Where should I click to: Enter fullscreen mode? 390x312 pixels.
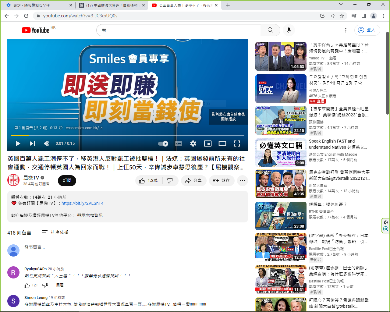(237, 144)
